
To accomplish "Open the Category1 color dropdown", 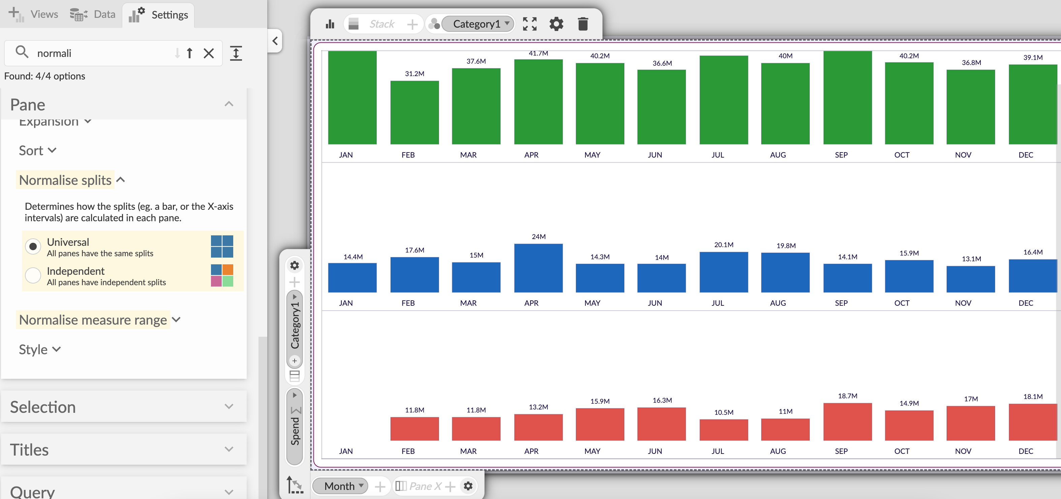I will click(478, 24).
